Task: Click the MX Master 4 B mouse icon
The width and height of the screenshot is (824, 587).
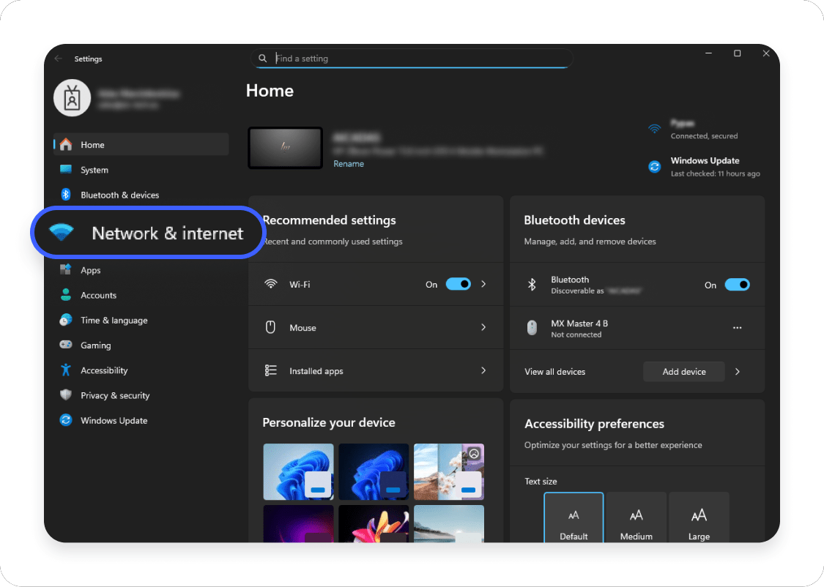Action: coord(532,328)
